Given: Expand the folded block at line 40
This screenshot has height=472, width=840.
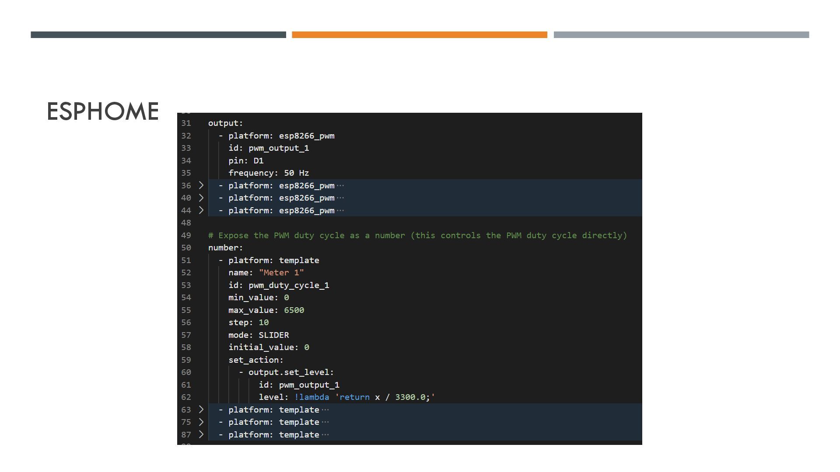Looking at the screenshot, I should 201,198.
